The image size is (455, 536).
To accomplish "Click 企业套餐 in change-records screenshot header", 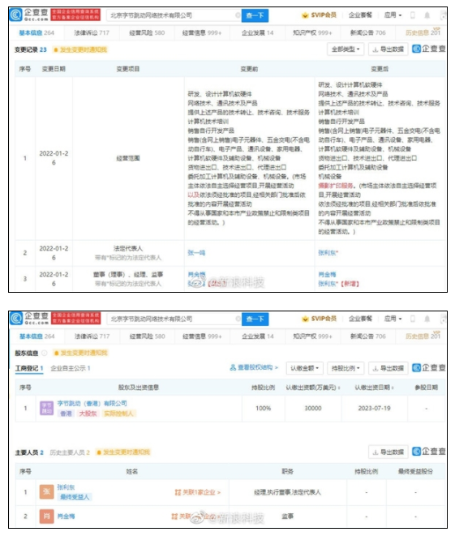I will (x=360, y=15).
